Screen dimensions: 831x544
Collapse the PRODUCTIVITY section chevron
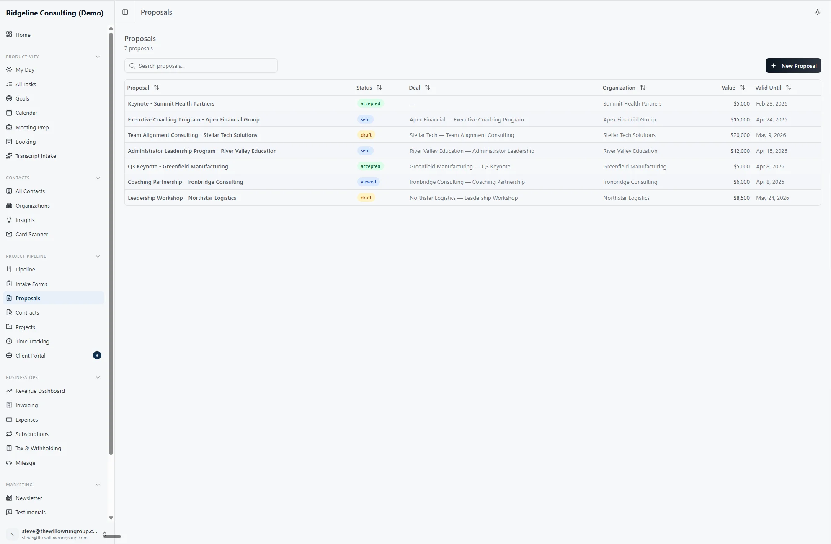click(98, 57)
